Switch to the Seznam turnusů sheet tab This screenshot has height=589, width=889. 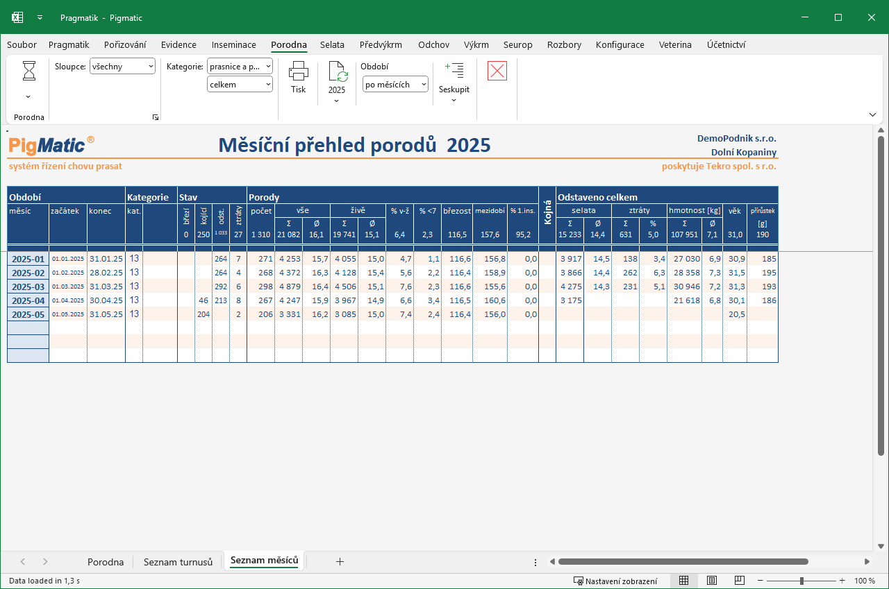pyautogui.click(x=178, y=562)
